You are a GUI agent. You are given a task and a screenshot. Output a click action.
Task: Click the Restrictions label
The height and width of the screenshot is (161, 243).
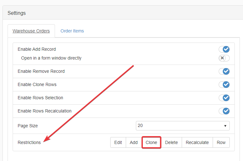pyautogui.click(x=29, y=142)
